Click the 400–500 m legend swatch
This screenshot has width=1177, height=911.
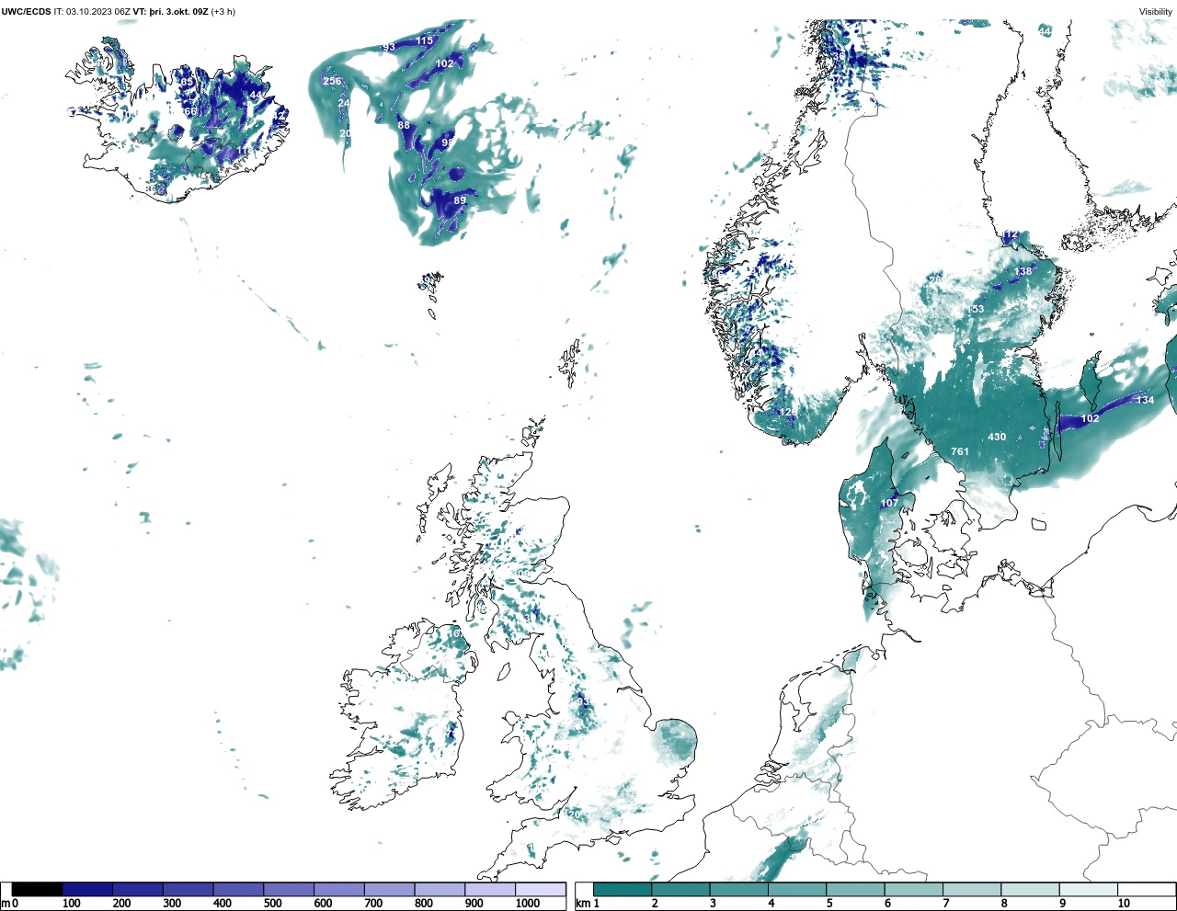239,889
